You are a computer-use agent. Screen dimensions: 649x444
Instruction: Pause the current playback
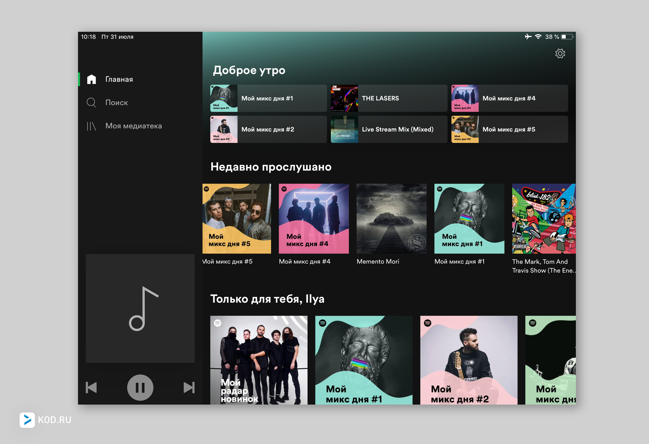140,387
